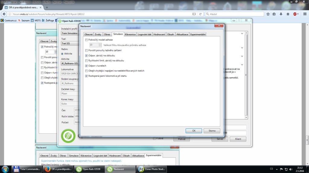Reload the page with the refresh icon
The height and width of the screenshot is (173, 309).
[200, 14]
